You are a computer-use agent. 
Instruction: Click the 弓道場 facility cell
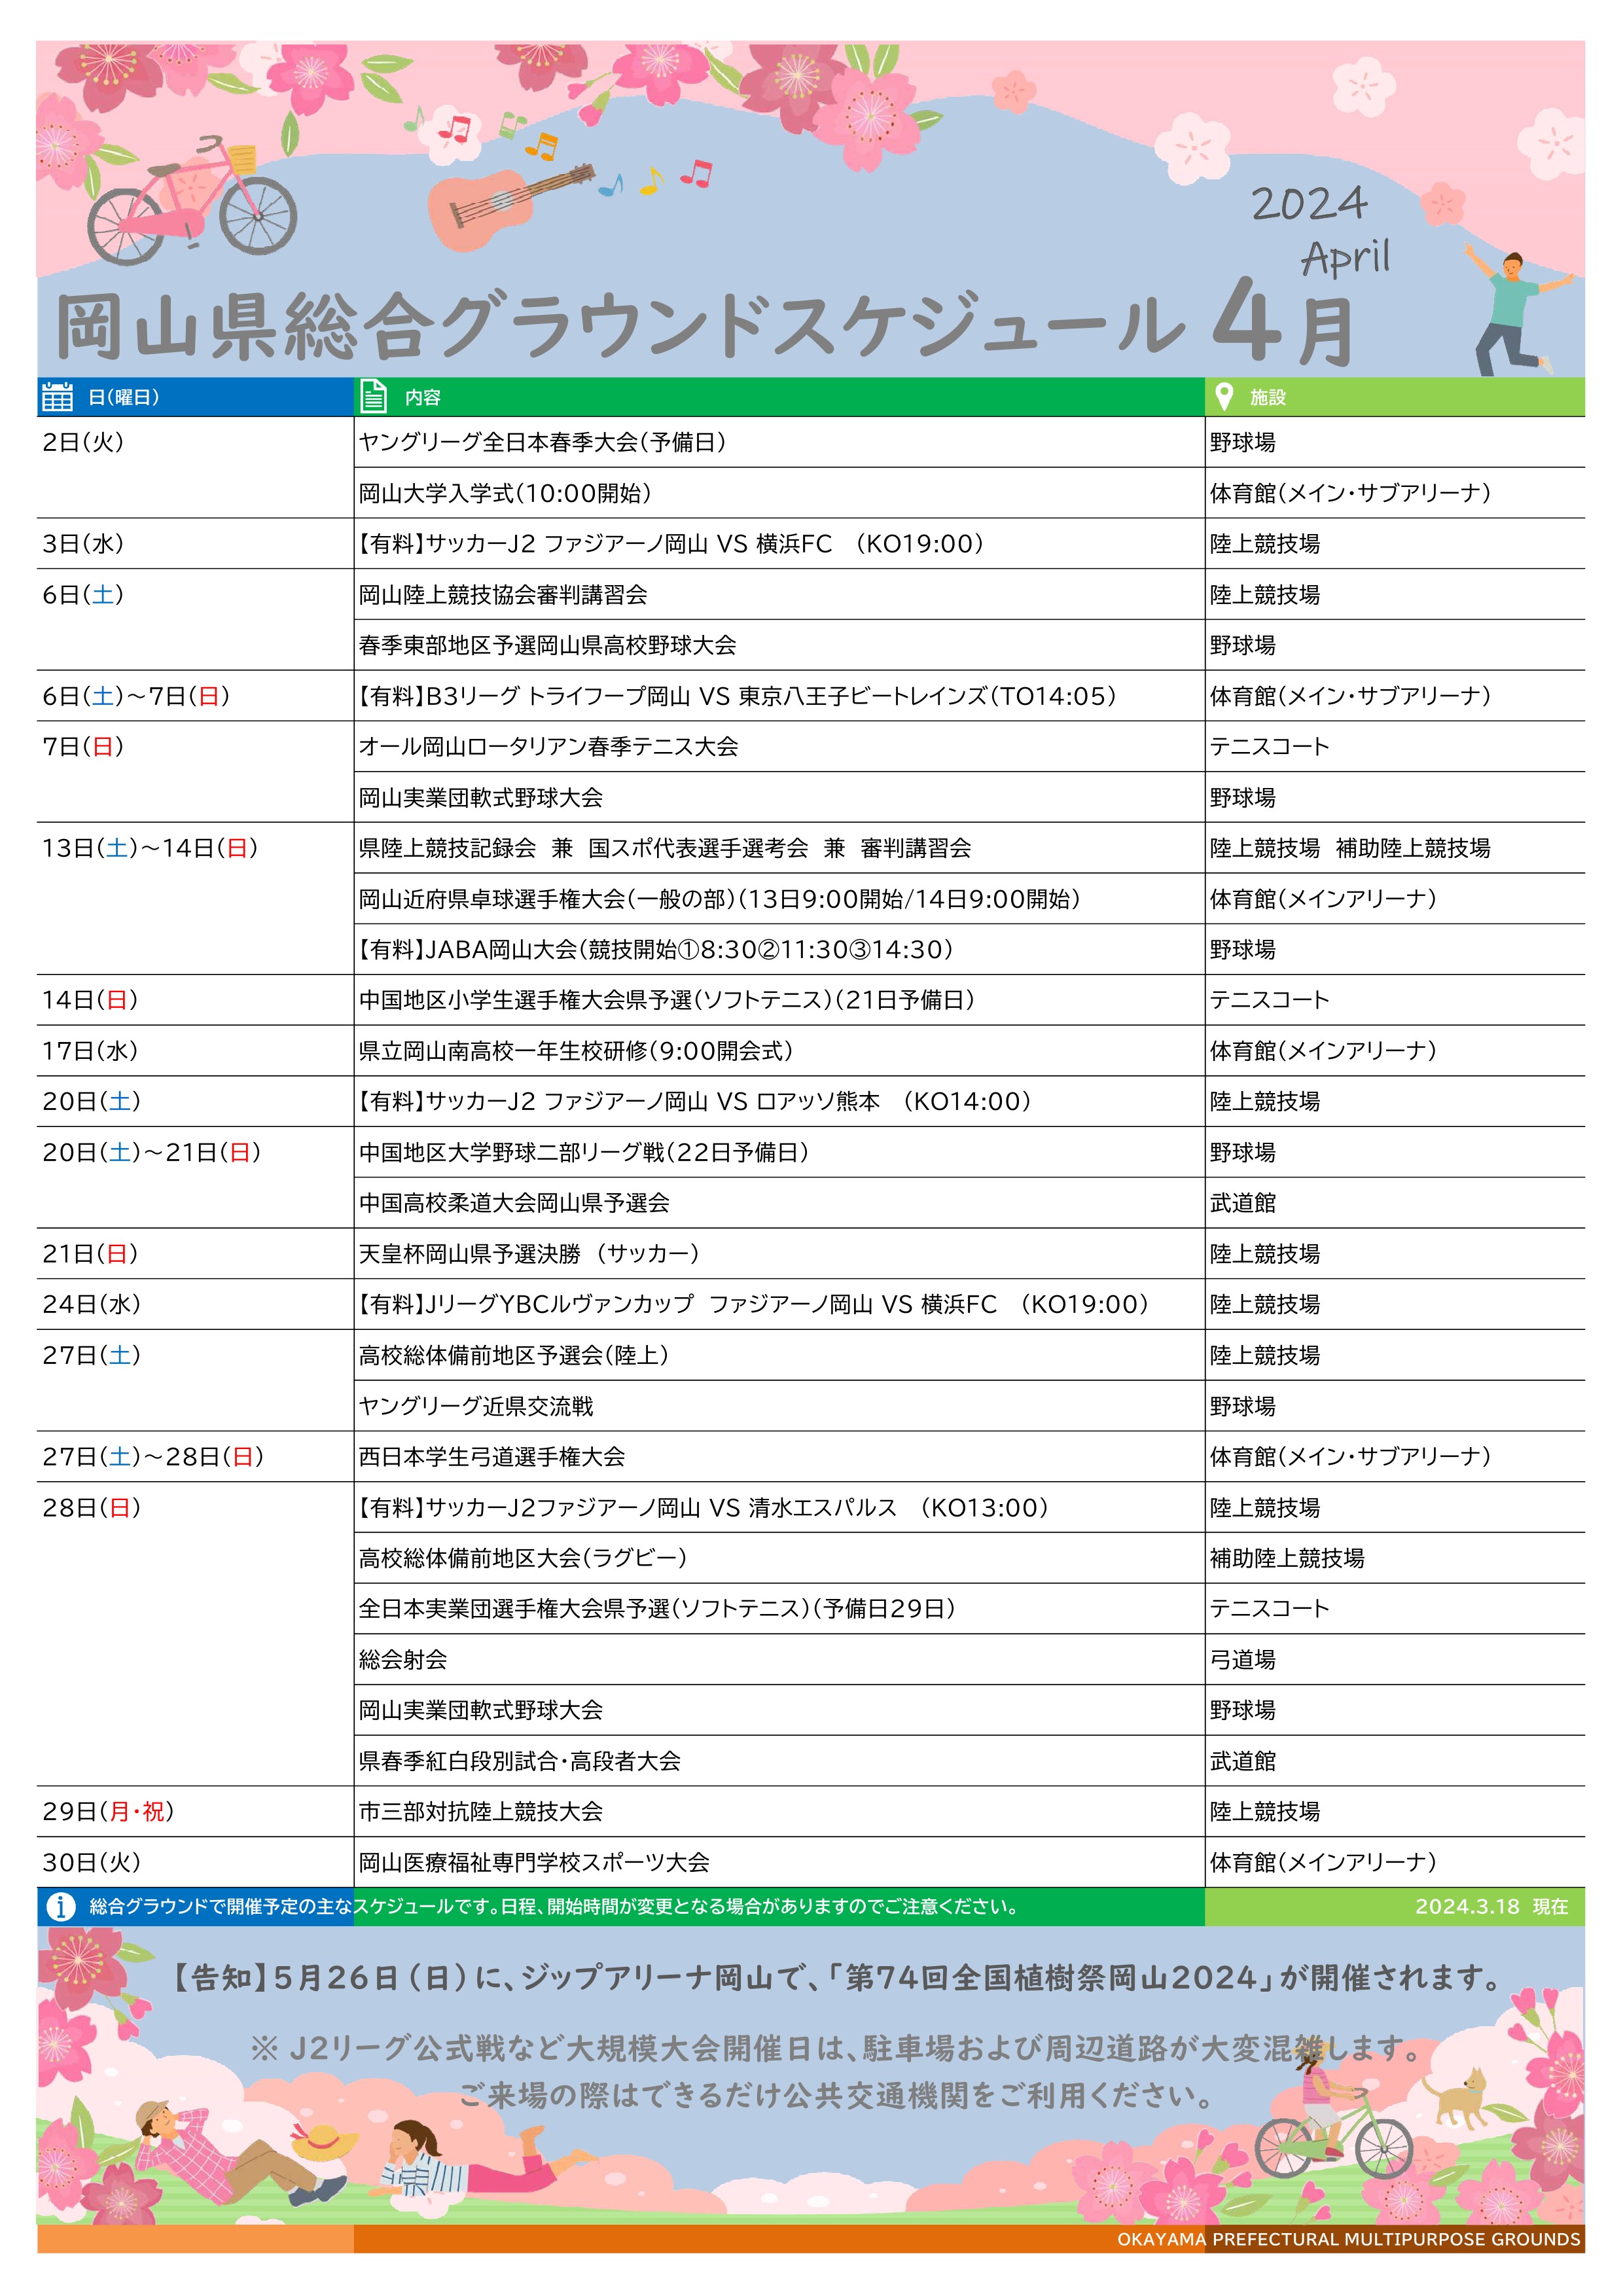1243,1659
